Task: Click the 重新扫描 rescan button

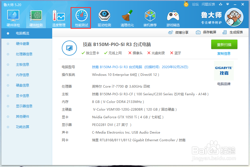Action: point(224,45)
